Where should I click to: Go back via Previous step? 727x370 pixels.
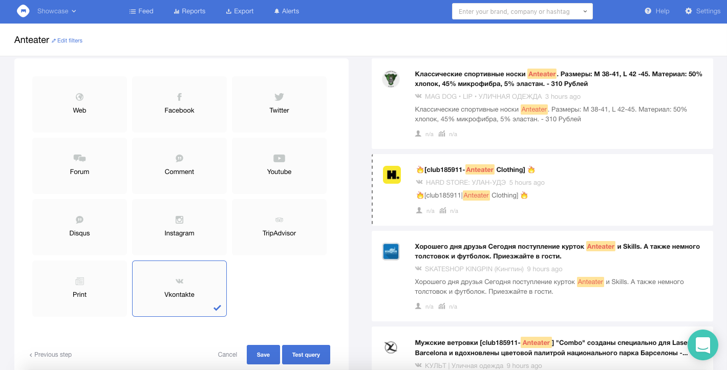pyautogui.click(x=50, y=355)
